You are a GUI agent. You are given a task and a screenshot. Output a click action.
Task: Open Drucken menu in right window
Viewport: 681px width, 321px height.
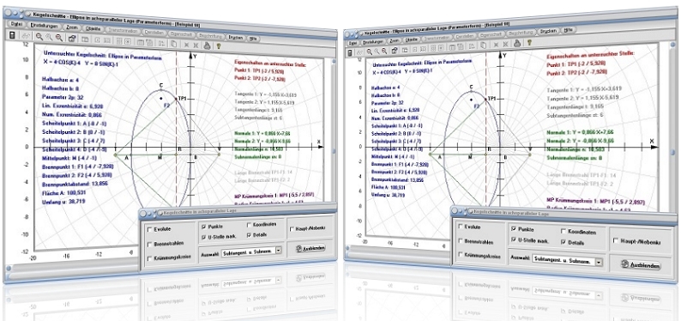tap(549, 31)
